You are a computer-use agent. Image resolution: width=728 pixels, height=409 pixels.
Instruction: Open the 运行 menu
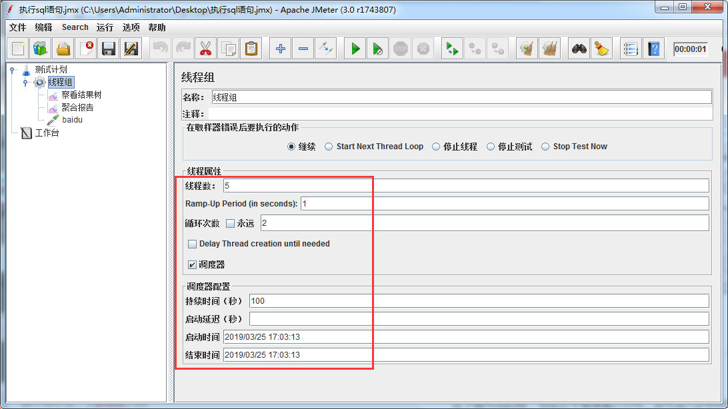[x=105, y=27]
